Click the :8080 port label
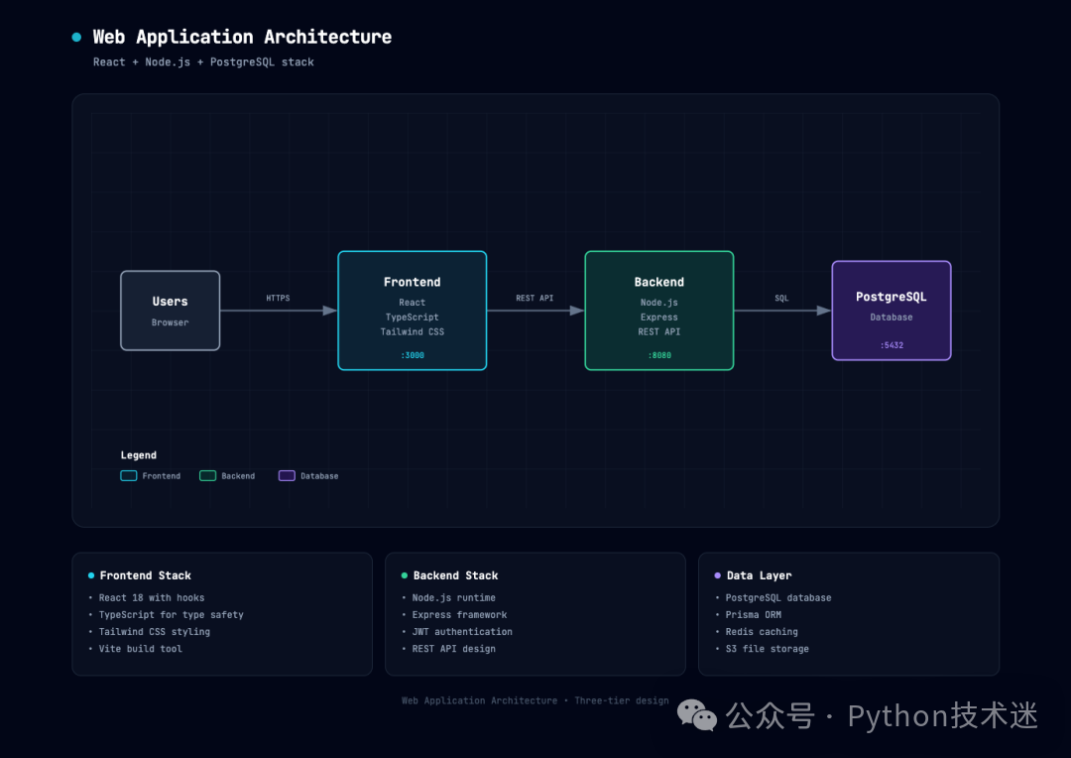Screen dimensions: 1071x758 (659, 355)
